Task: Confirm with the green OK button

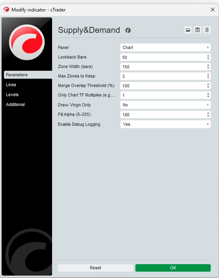Action: tap(173, 268)
